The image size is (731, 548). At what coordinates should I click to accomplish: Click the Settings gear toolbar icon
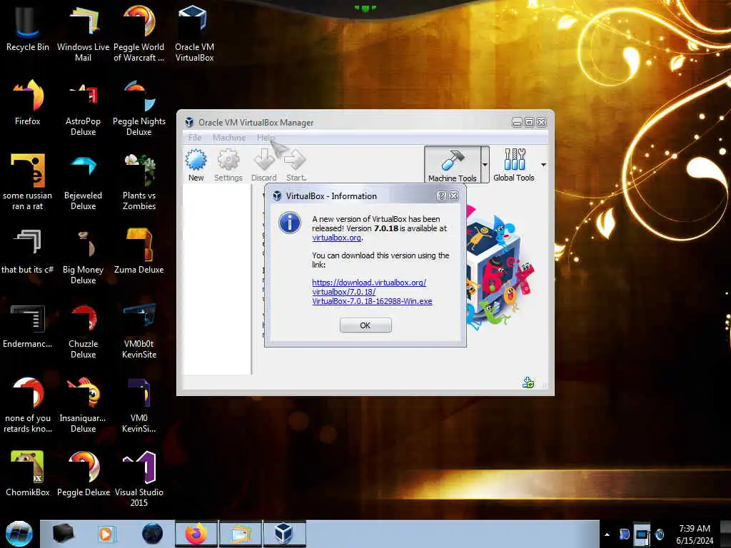[228, 166]
